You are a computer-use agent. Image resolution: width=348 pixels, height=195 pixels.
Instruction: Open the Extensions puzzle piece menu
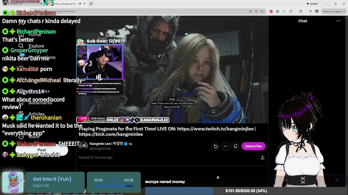click(x=291, y=11)
